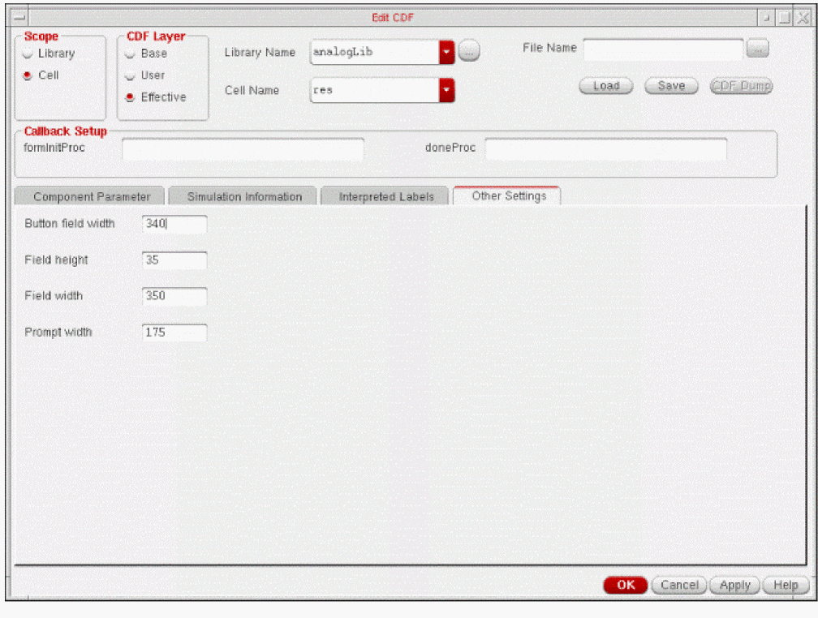The image size is (818, 618).
Task: Minimize the Edit CDF window
Action: click(766, 18)
